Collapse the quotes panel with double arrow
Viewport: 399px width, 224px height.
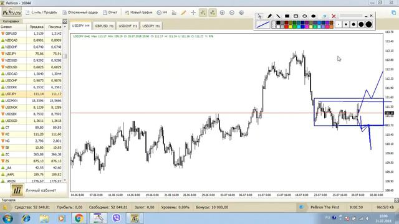point(65,21)
